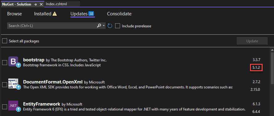
Task: Switch to the Browse tab
Action: (x=14, y=14)
